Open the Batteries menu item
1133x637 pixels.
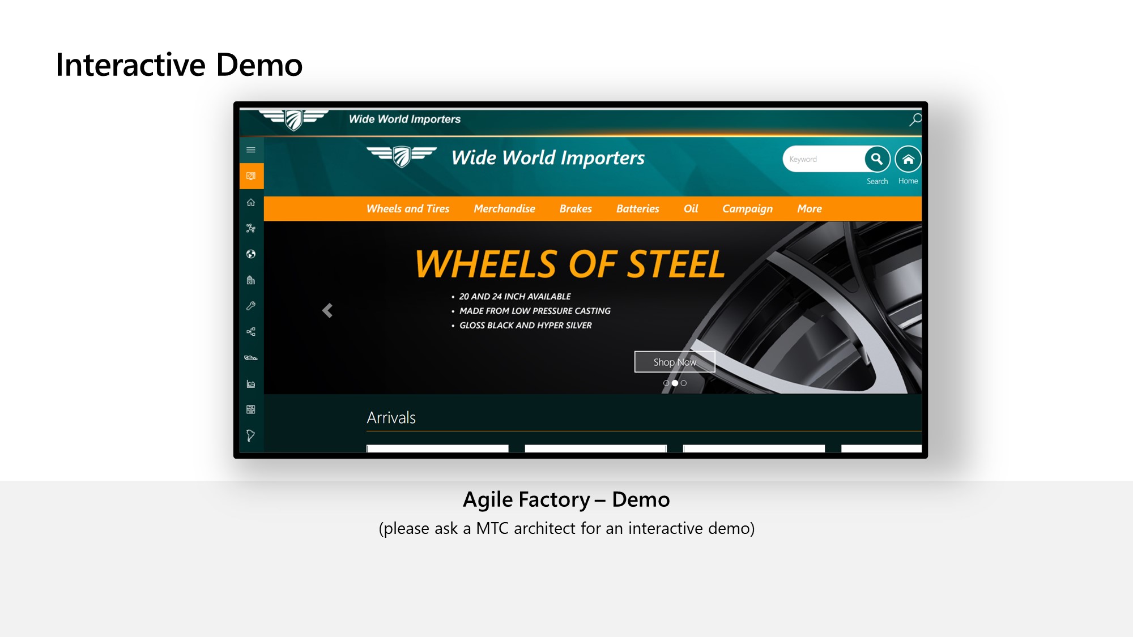637,209
